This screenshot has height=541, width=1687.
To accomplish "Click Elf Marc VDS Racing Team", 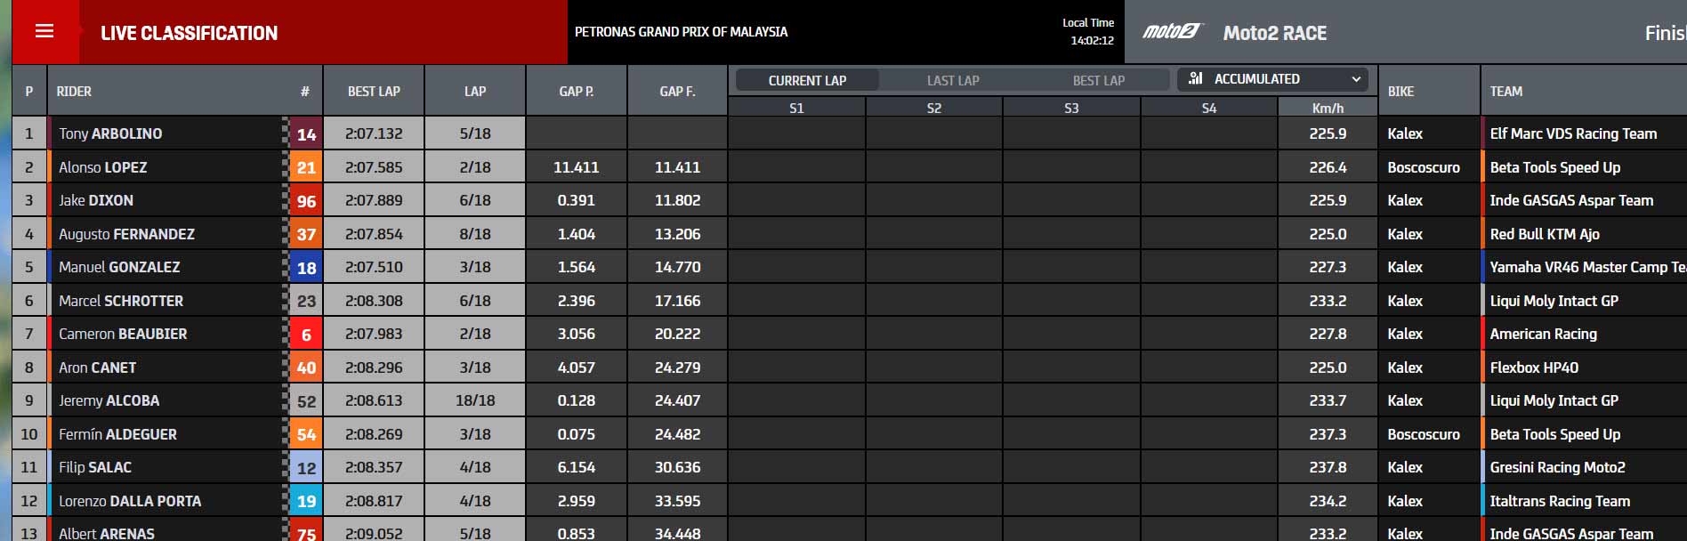I will [x=1573, y=133].
